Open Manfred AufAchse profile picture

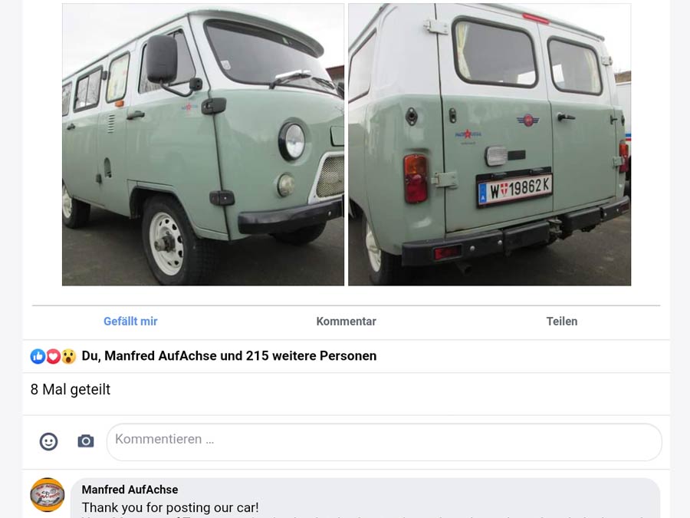47,495
